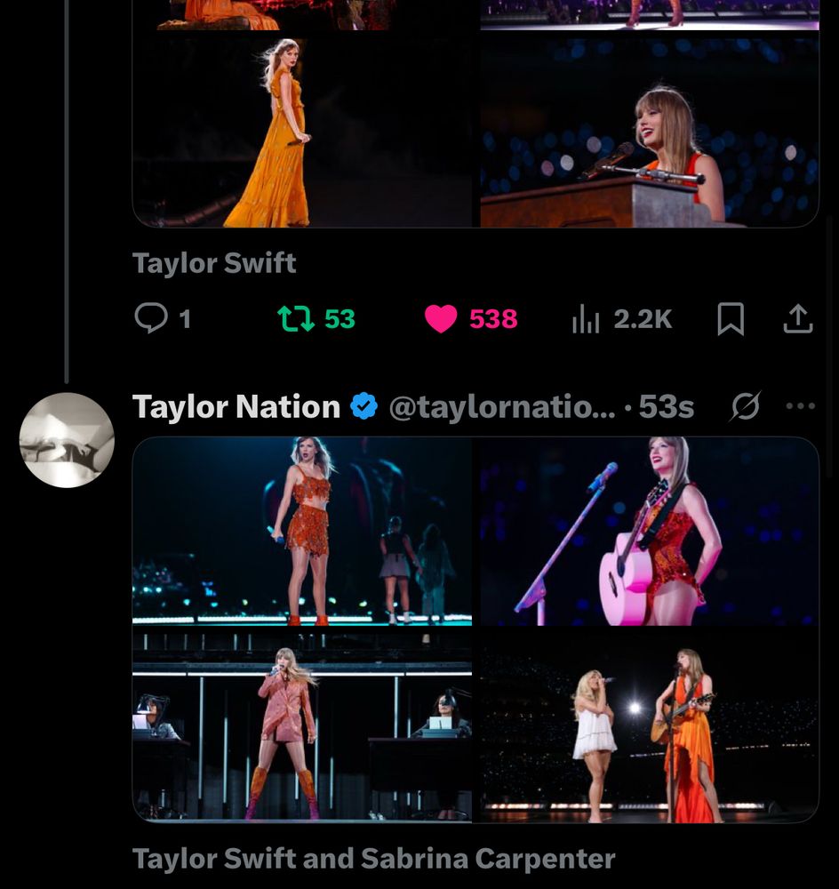Image resolution: width=839 pixels, height=889 pixels.
Task: Open the Taylor Nation display name
Action: (236, 406)
